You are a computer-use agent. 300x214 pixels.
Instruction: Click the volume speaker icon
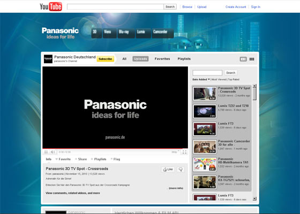(52, 152)
